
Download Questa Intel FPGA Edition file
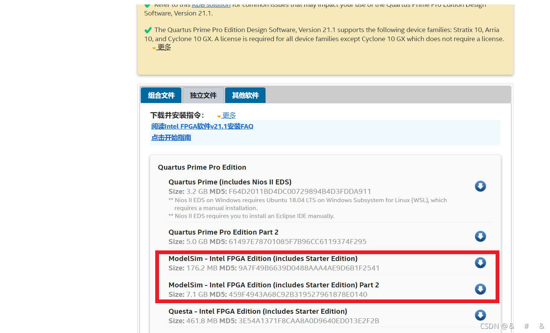click(x=480, y=315)
